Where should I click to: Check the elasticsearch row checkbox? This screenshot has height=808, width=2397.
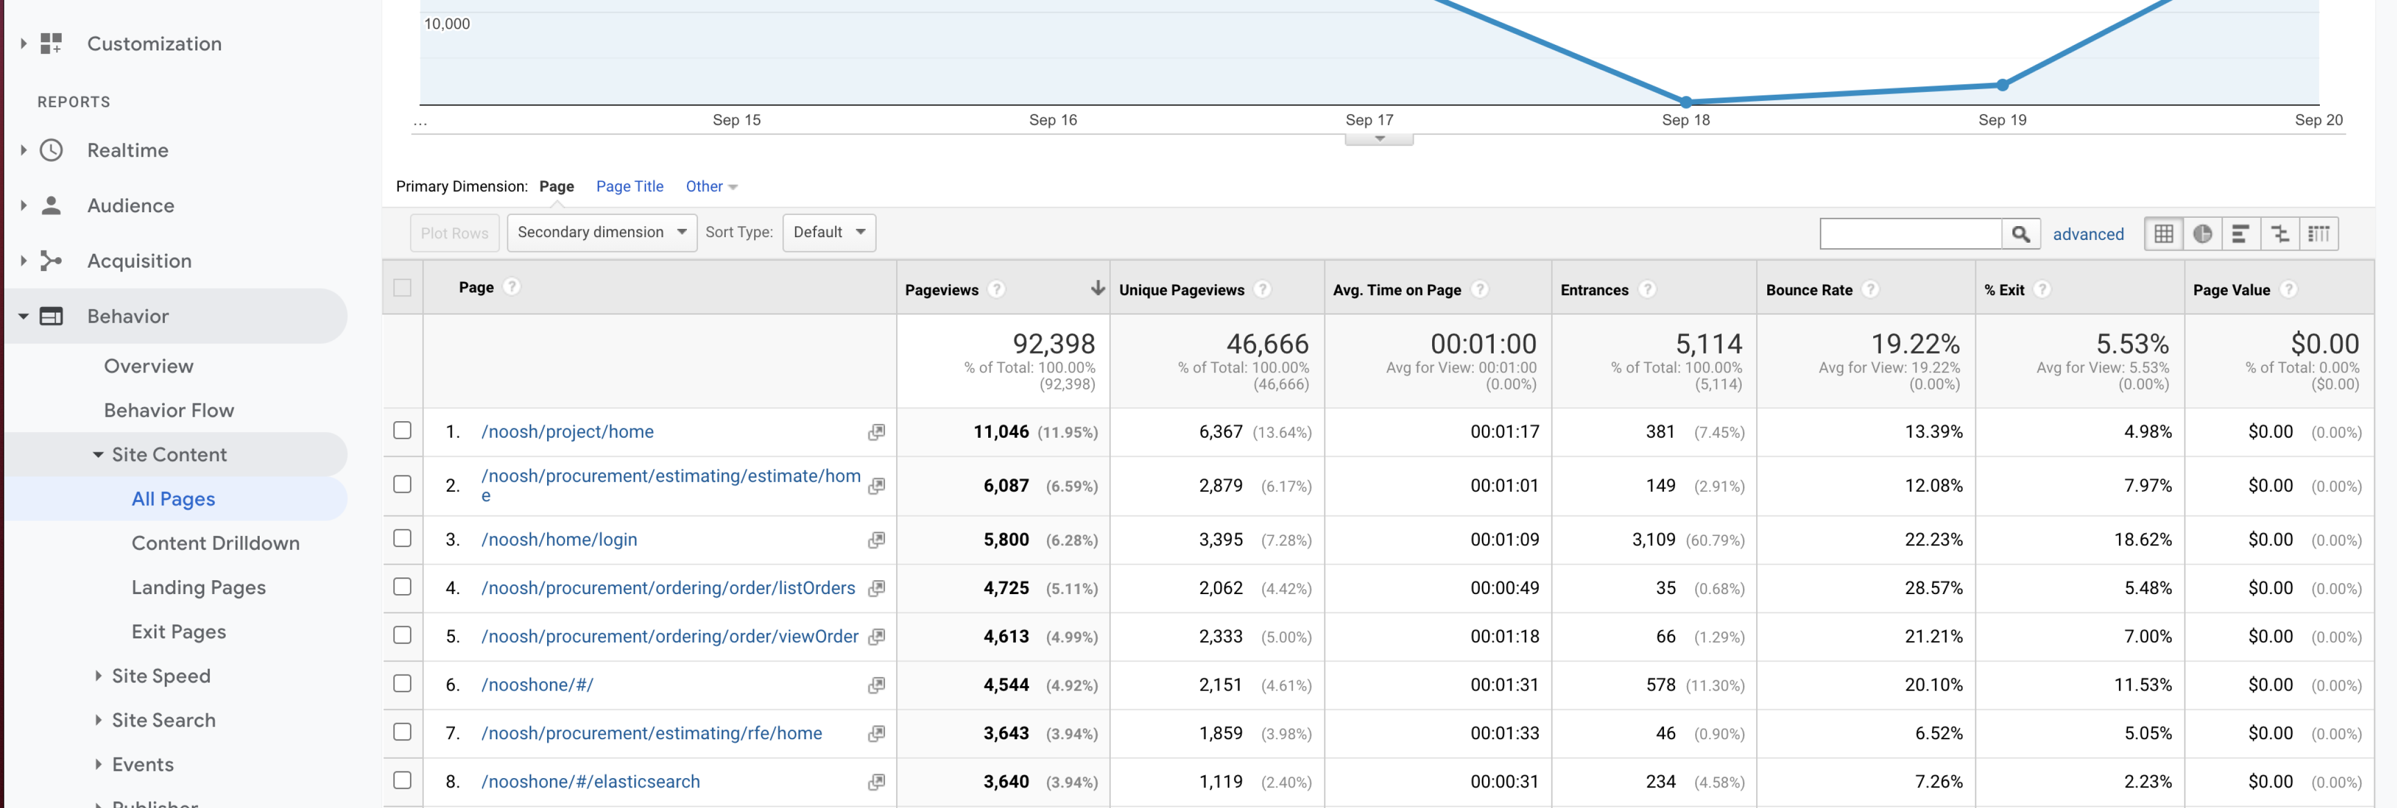(x=402, y=780)
